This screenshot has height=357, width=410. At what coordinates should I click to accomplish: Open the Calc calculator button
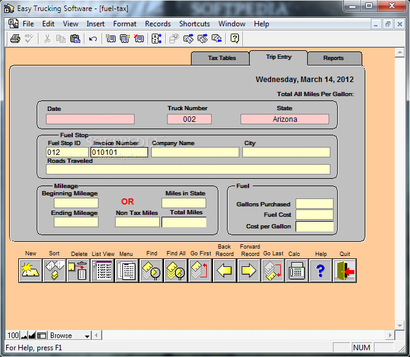[297, 271]
